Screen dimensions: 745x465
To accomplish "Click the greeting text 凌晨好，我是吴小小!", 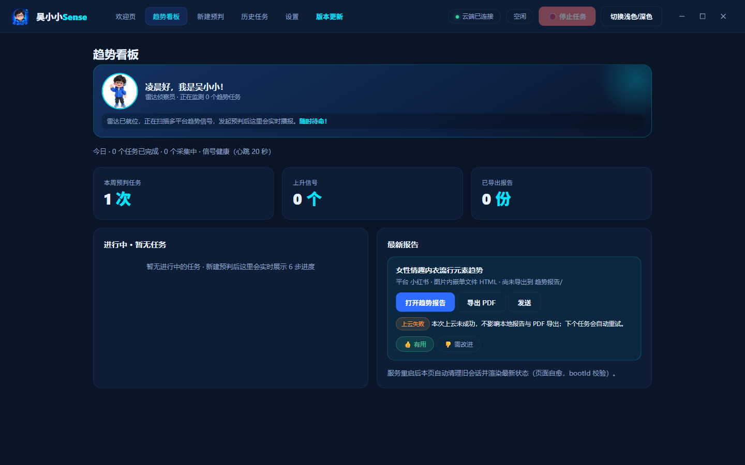I will tap(184, 87).
